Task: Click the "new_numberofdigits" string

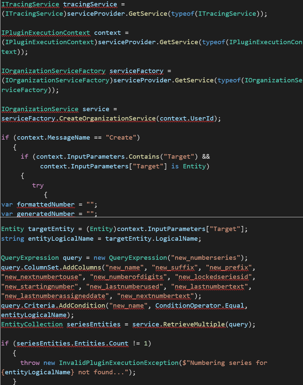Action: click(128, 277)
